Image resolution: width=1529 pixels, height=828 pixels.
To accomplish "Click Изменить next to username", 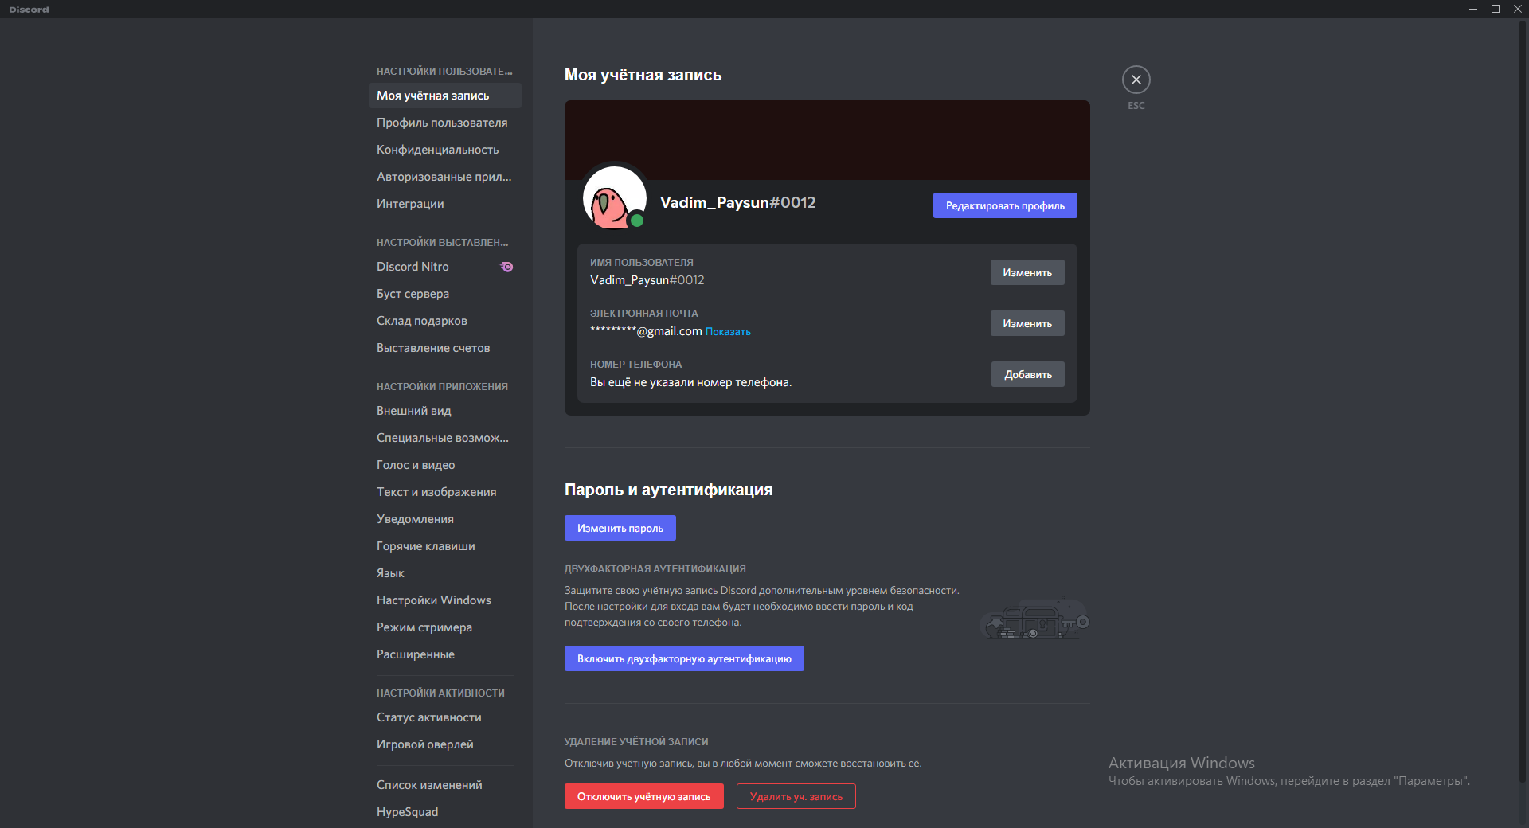I will pos(1027,272).
